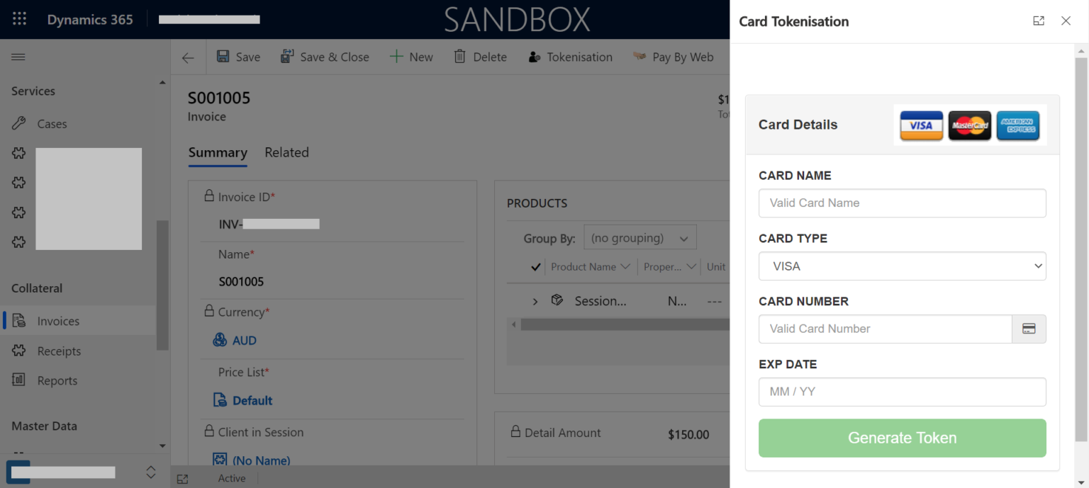Expand the Session product row
The width and height of the screenshot is (1089, 488).
pos(535,302)
